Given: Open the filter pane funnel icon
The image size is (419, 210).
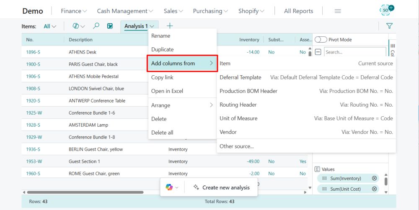Looking at the screenshot, I should pos(389,26).
